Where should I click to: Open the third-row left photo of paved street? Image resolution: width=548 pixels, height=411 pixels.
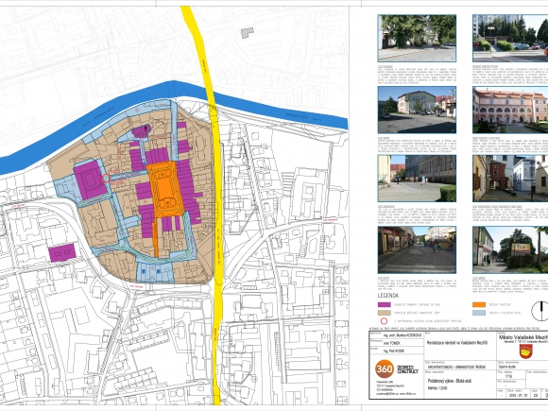(x=417, y=179)
